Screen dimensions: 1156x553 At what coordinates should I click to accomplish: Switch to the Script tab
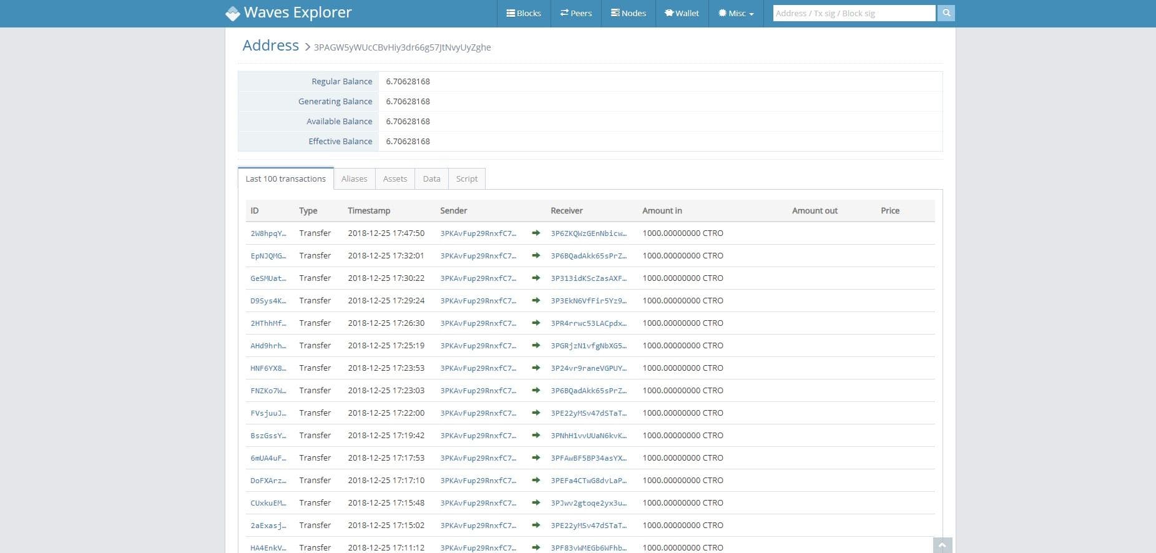click(x=467, y=179)
